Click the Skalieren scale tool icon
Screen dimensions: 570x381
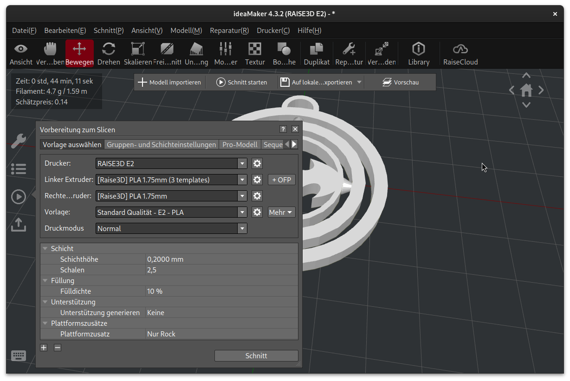tap(137, 49)
